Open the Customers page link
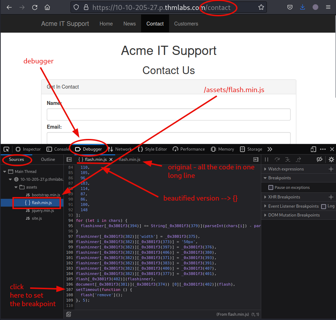This screenshot has height=320, width=336. (186, 24)
